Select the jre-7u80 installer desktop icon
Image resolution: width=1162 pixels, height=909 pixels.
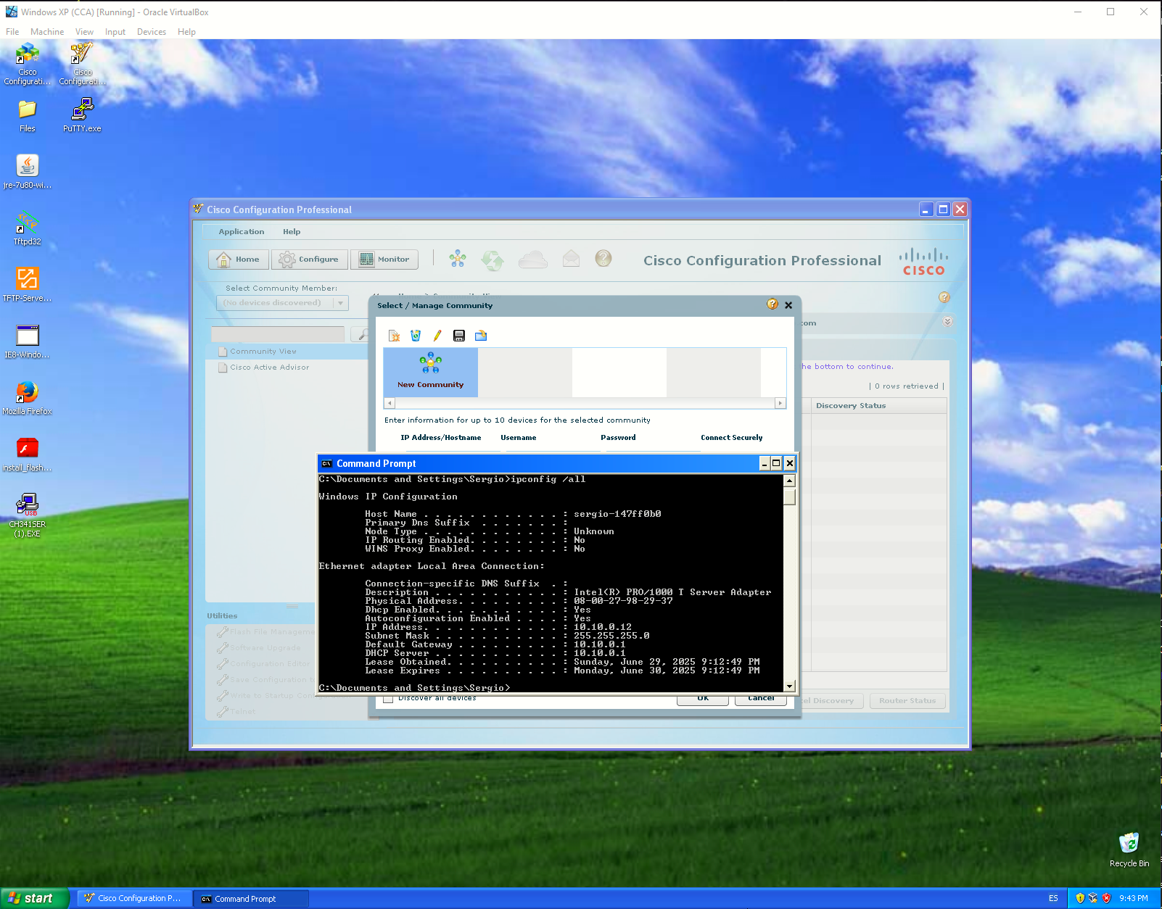click(28, 173)
